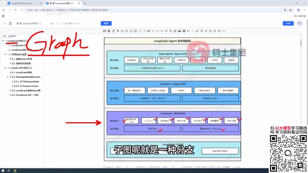Collapse the '1.4. Graph API' outline section
The image size is (308, 173).
5,68
